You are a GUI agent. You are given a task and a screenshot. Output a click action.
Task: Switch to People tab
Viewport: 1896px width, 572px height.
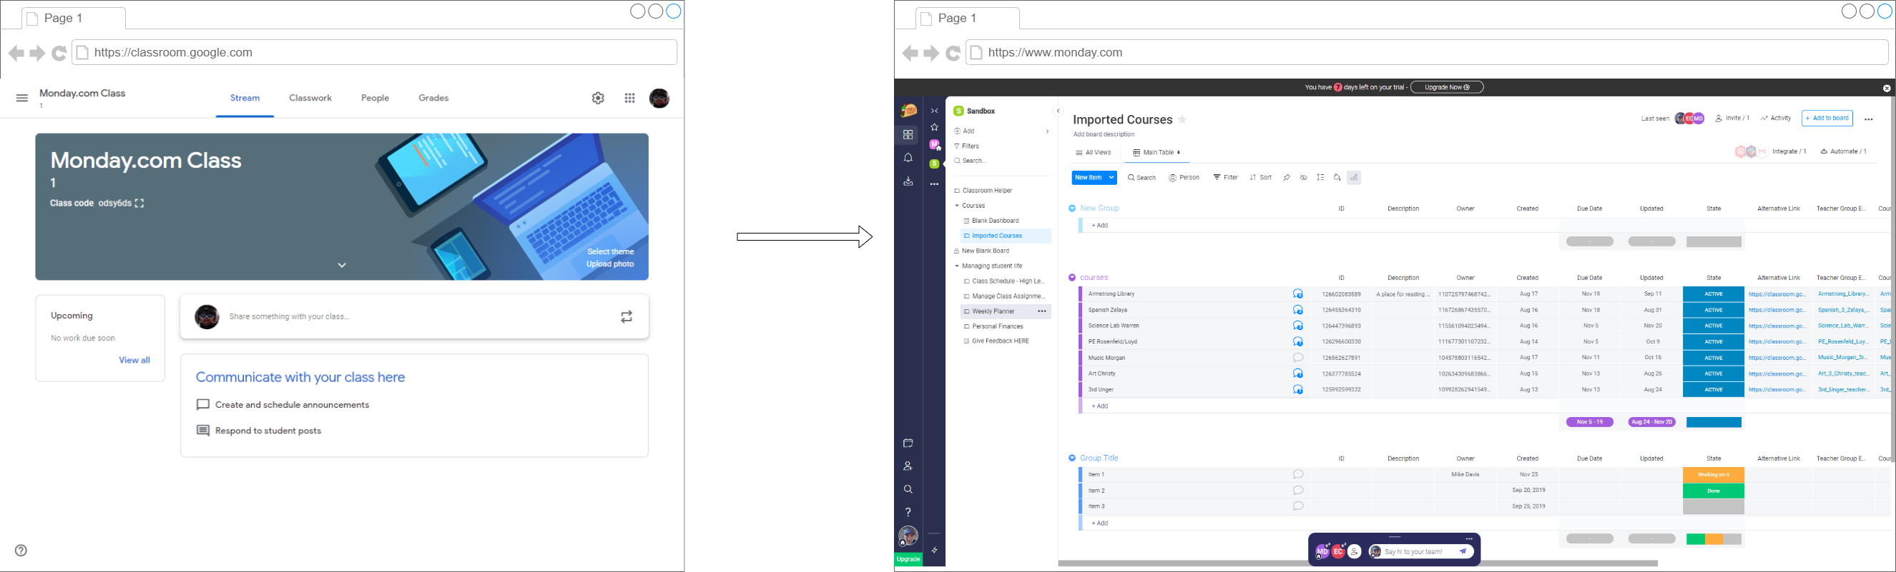coord(375,98)
